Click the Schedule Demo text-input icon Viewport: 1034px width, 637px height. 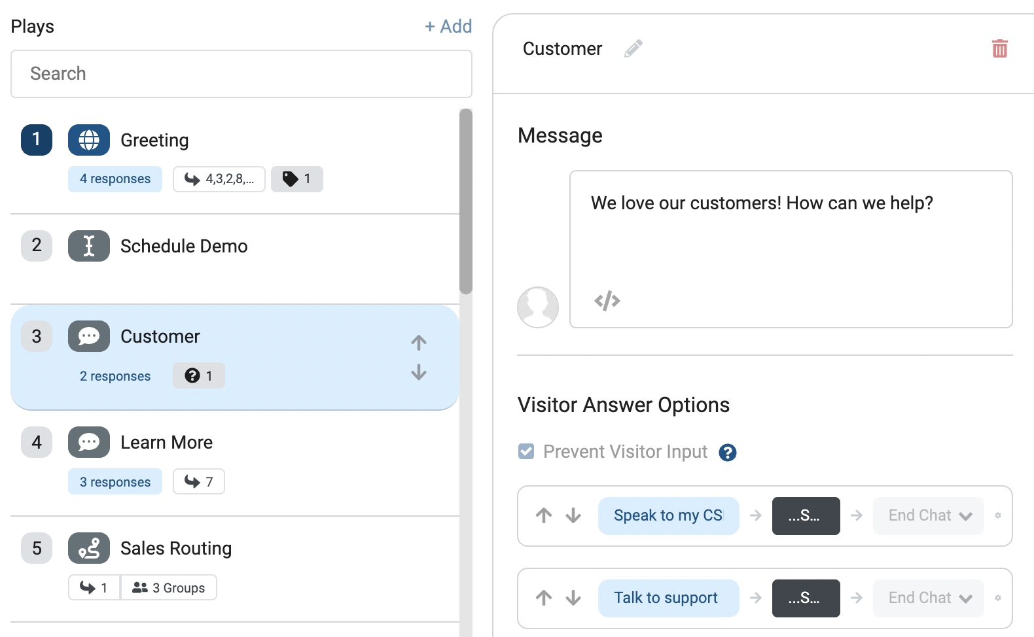89,246
